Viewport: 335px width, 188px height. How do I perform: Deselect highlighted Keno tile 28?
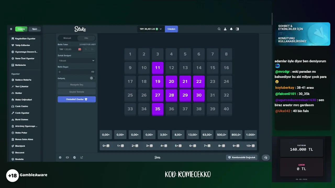click(x=171, y=95)
